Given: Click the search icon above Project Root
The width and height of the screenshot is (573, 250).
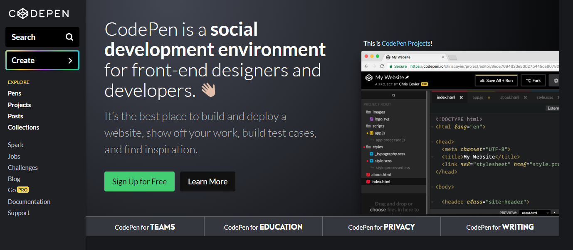Looking at the screenshot, I should pyautogui.click(x=393, y=96).
